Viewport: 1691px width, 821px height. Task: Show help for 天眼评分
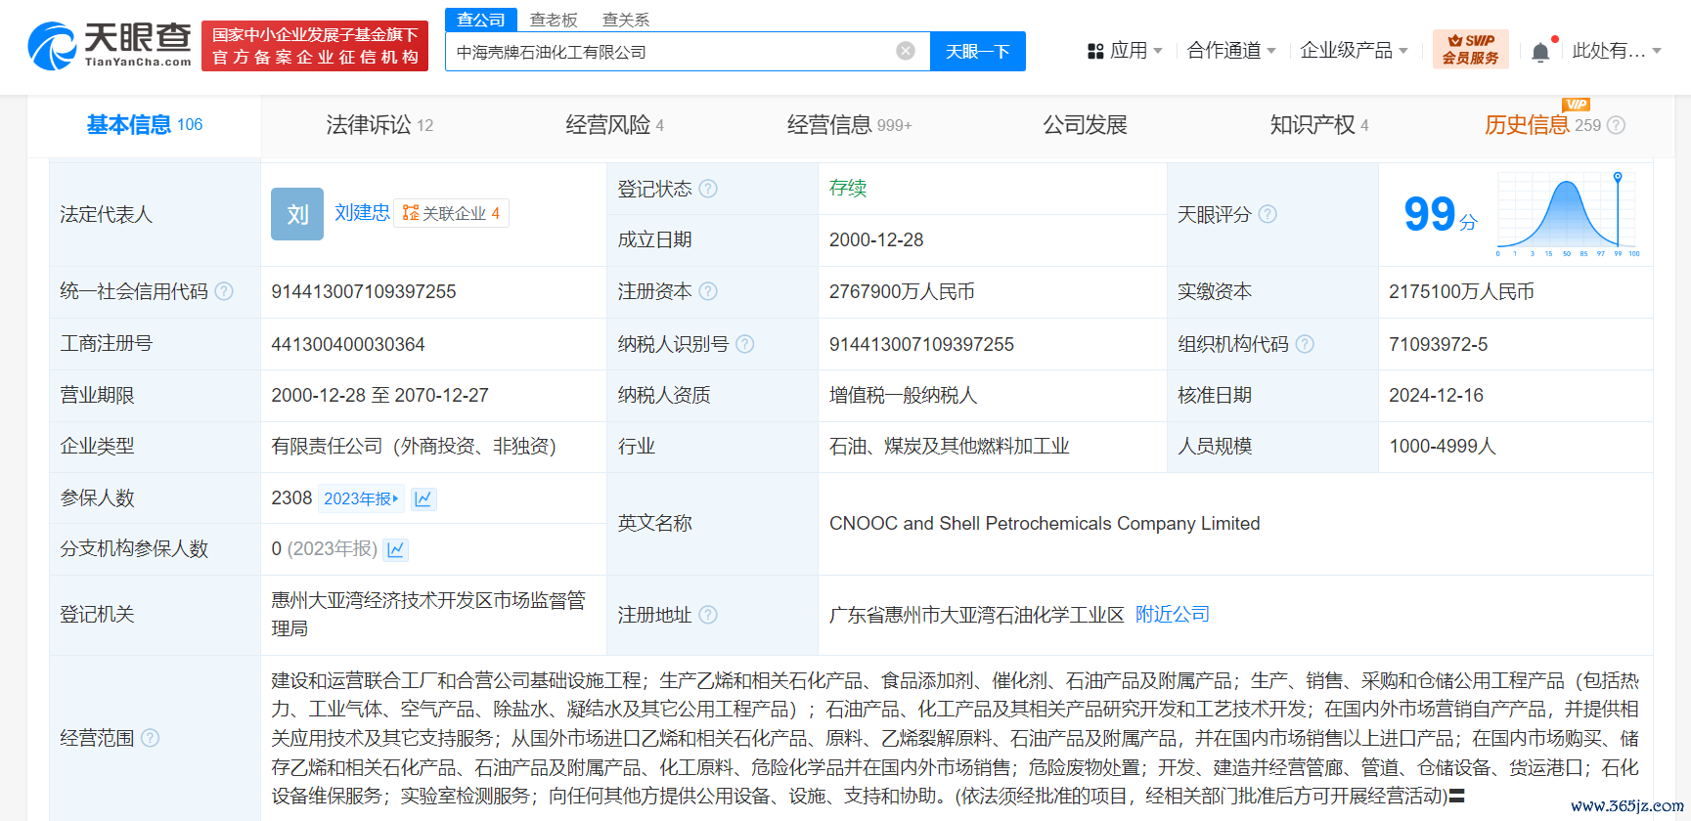pos(1268,214)
